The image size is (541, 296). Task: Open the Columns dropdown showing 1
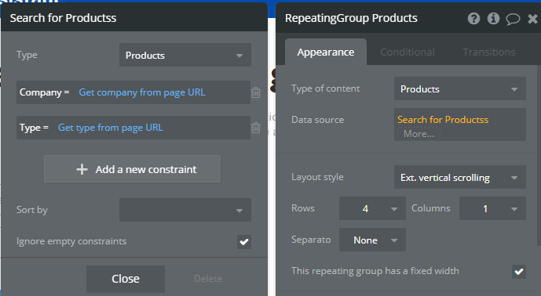click(x=492, y=208)
